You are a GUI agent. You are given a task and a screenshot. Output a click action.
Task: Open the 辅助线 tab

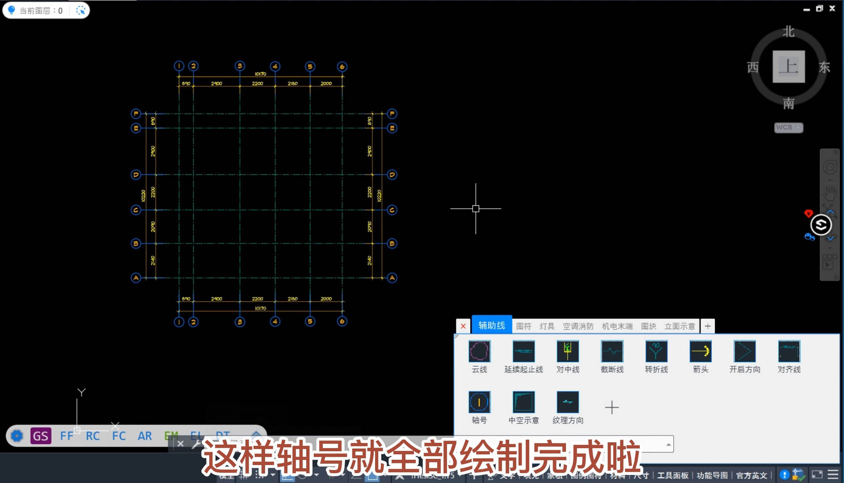[492, 326]
